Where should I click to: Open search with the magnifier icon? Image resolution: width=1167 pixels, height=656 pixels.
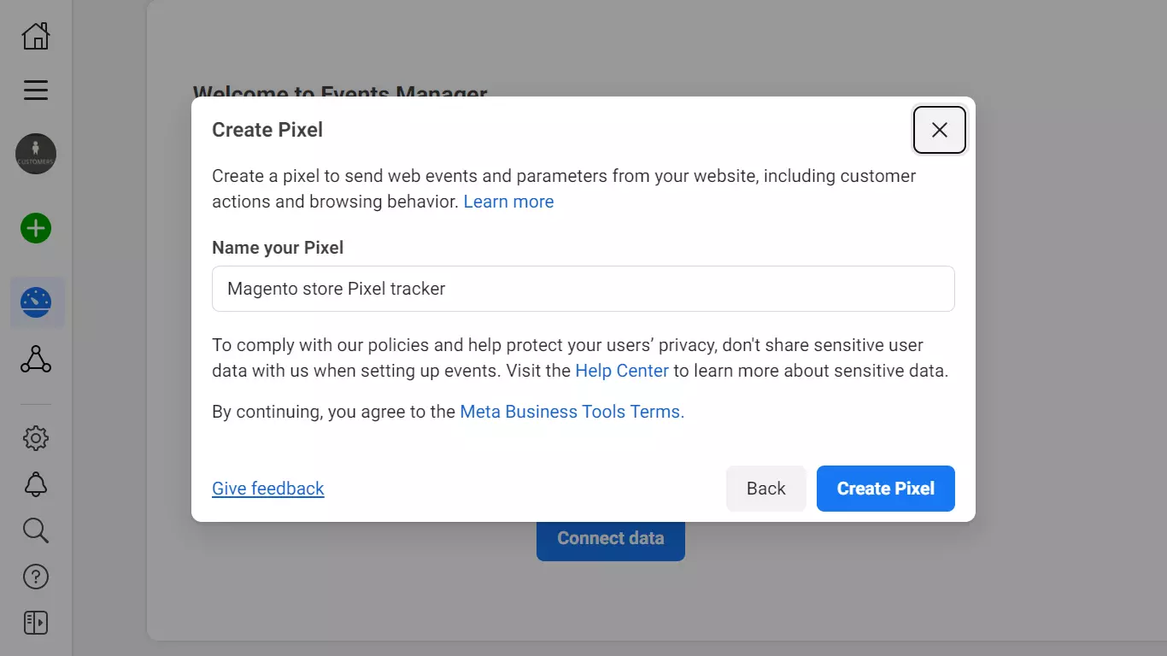[36, 530]
